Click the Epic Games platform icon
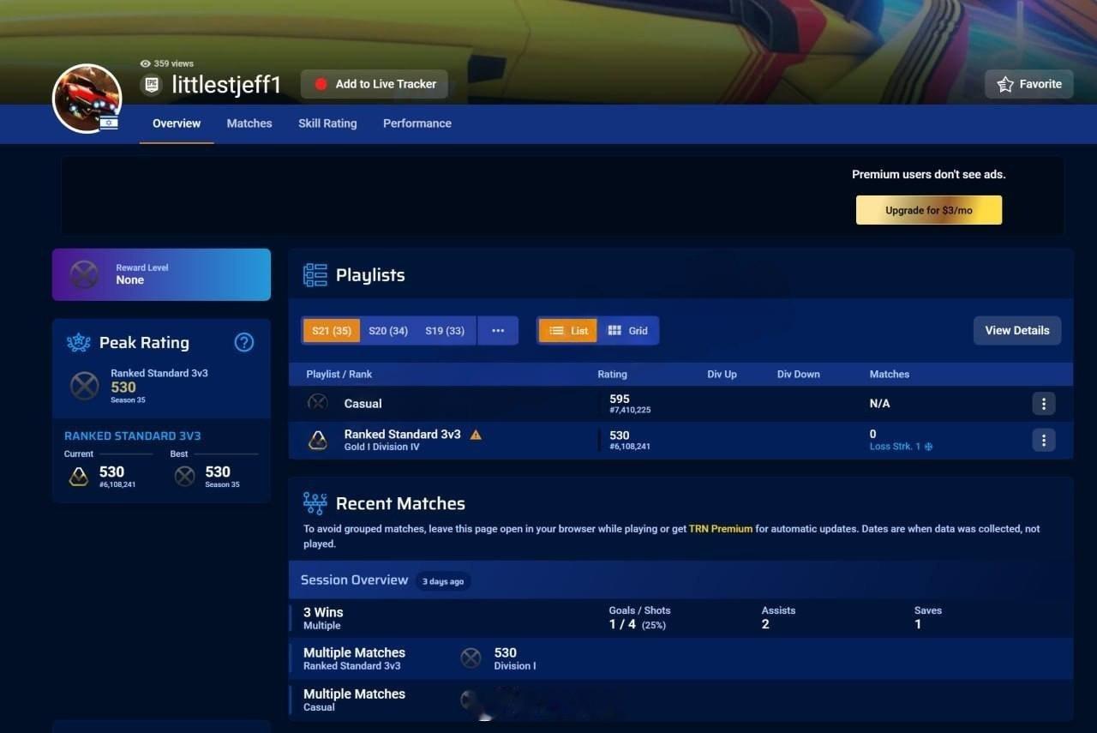 point(152,84)
